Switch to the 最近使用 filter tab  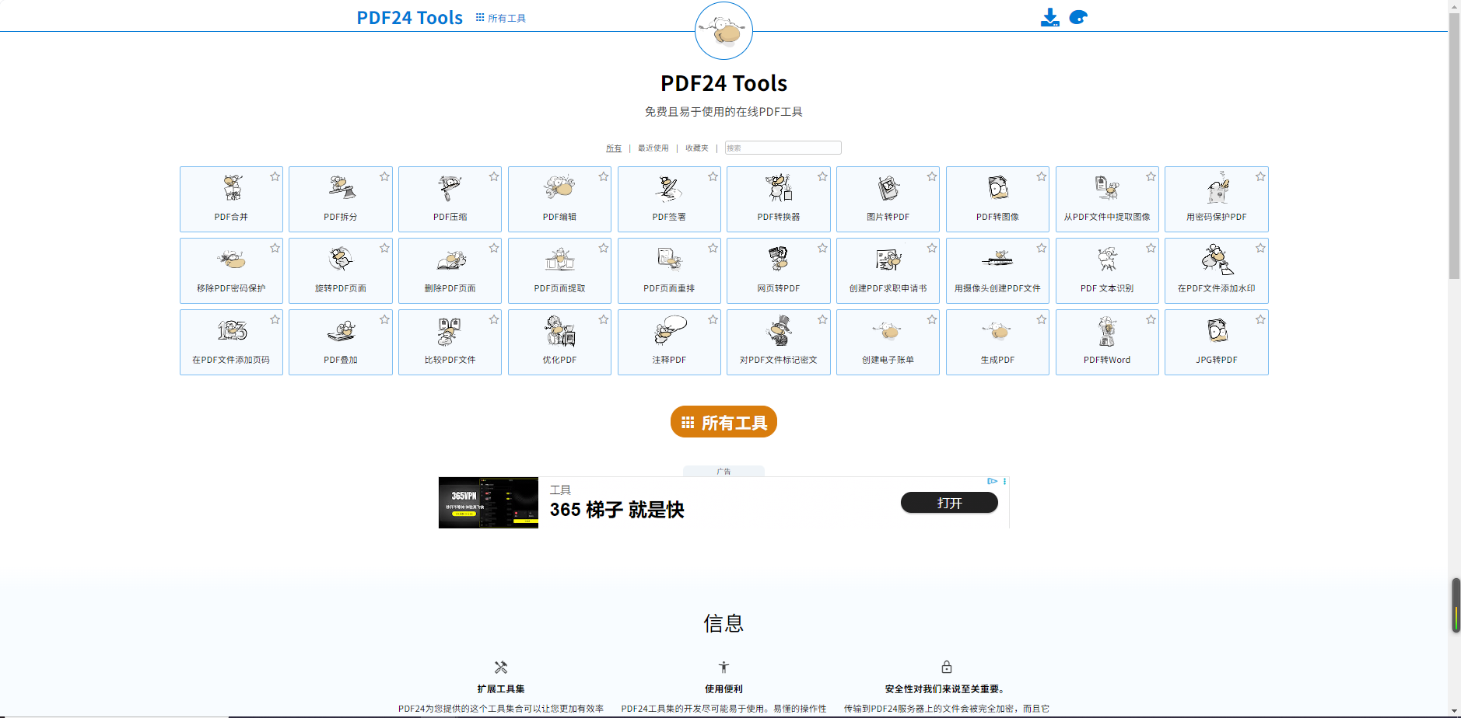653,148
